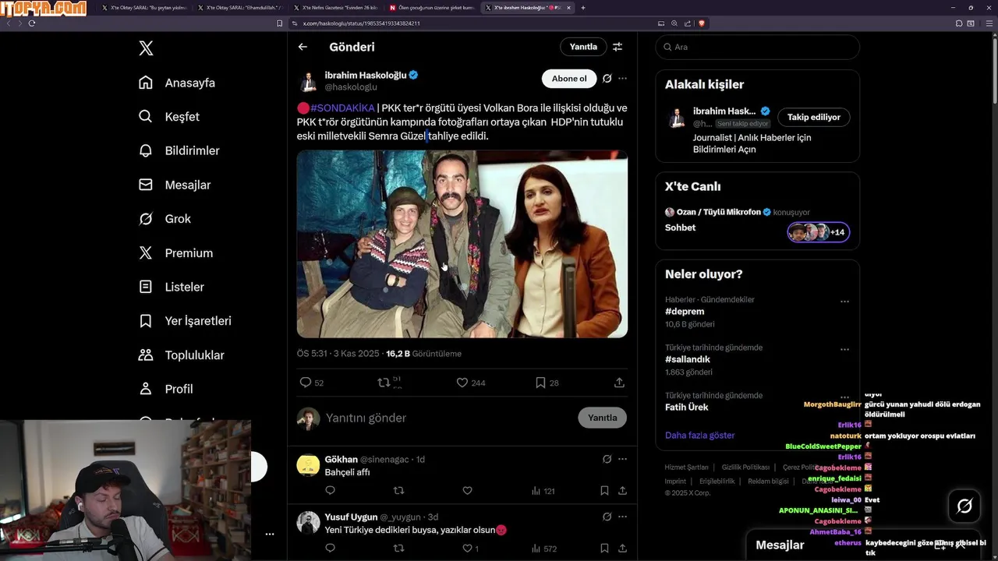The width and height of the screenshot is (998, 561).
Task: Open more options for #sallandık trend
Action: pyautogui.click(x=844, y=350)
